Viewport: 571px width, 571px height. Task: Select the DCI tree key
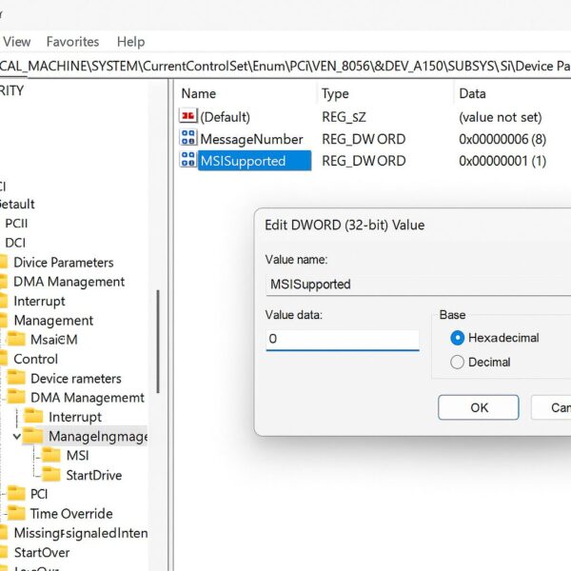[x=15, y=243]
